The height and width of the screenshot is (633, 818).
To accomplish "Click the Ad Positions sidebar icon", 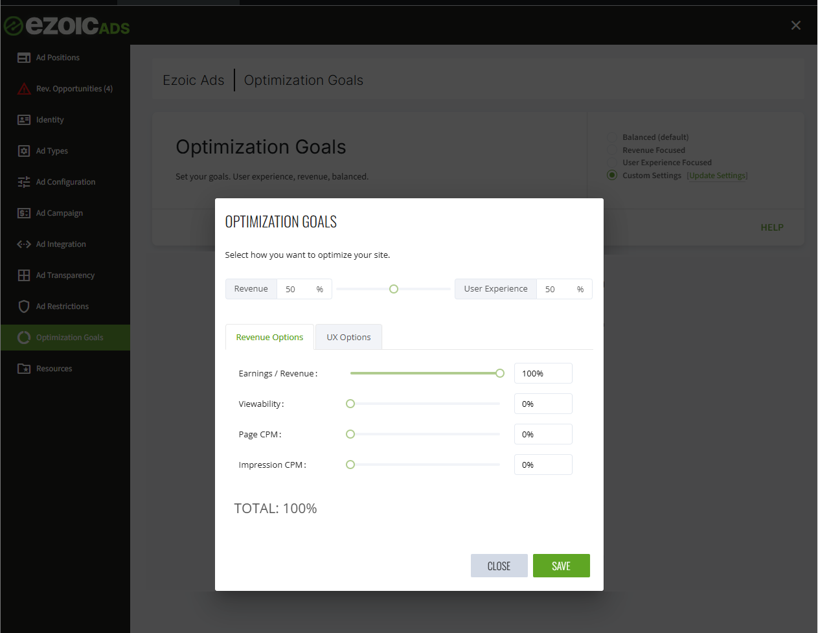I will [x=24, y=58].
